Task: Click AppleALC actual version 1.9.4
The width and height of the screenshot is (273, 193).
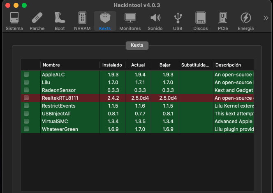Action: pyautogui.click(x=140, y=75)
